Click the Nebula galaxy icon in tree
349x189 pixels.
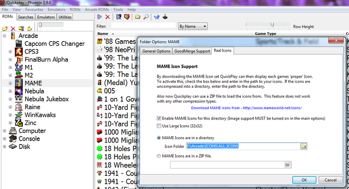coord(19,91)
